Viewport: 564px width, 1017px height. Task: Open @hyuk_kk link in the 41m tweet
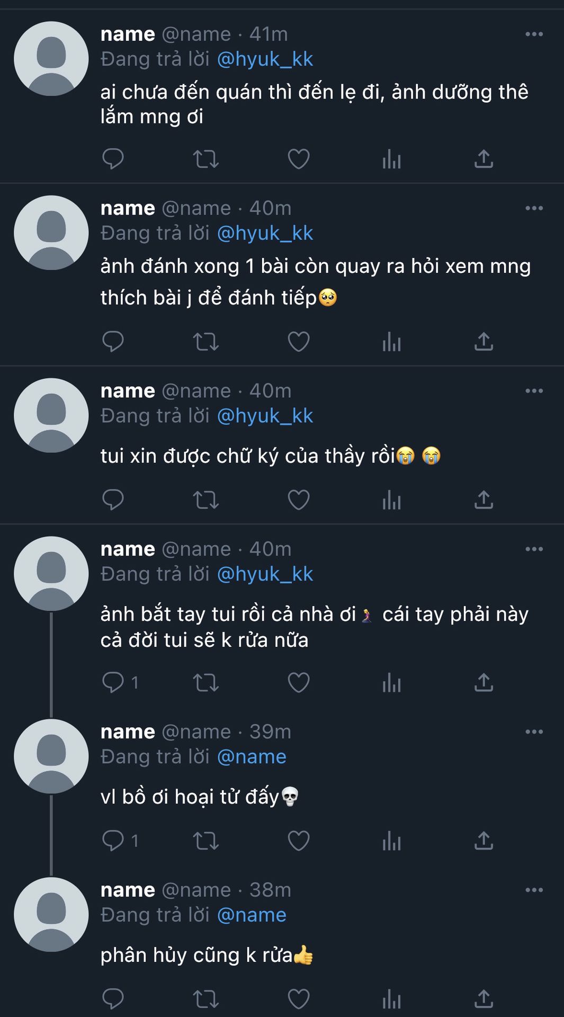pos(265,59)
